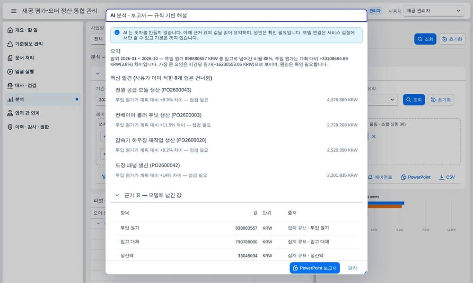Collapse the 근거 표 — 모델에 넘긴 값 section
Image resolution: width=473 pixels, height=283 pixels.
pyautogui.click(x=117, y=195)
